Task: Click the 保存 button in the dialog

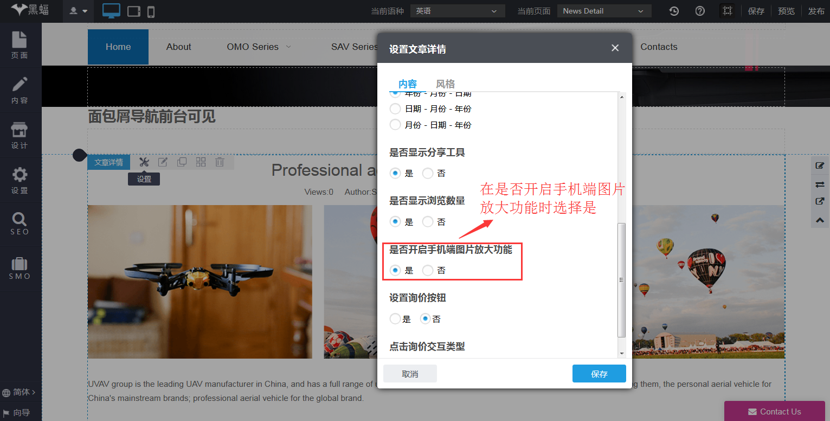Action: tap(599, 373)
